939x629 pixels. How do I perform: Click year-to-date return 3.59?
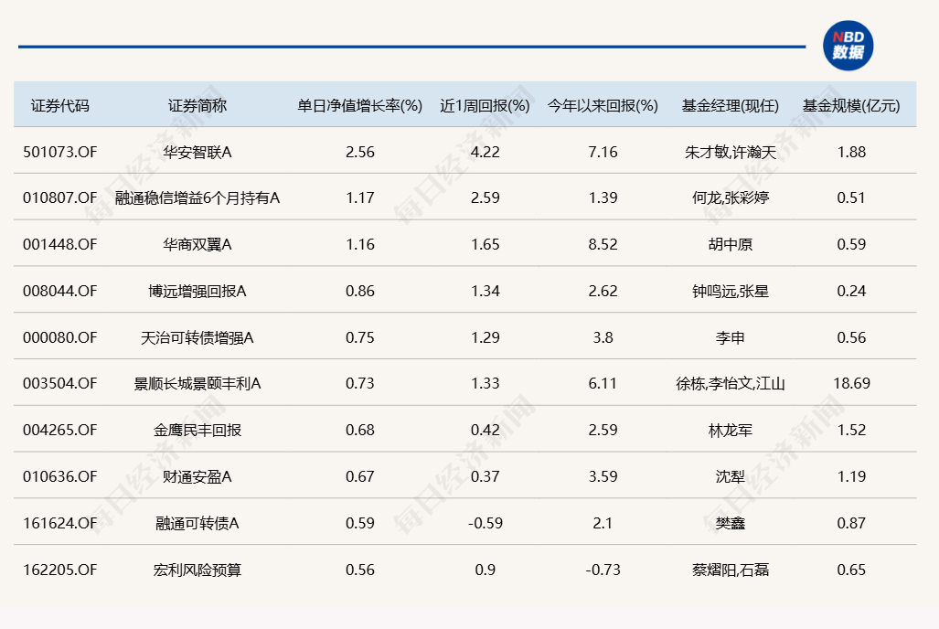click(x=603, y=477)
